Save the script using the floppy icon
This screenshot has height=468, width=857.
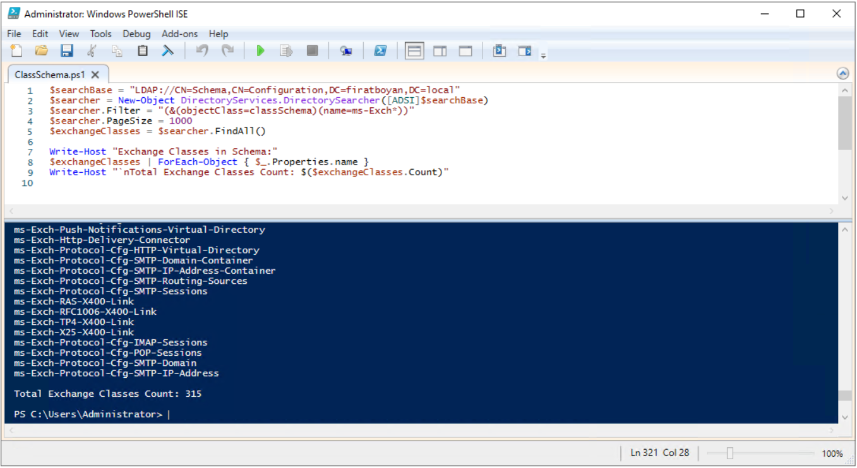click(67, 51)
